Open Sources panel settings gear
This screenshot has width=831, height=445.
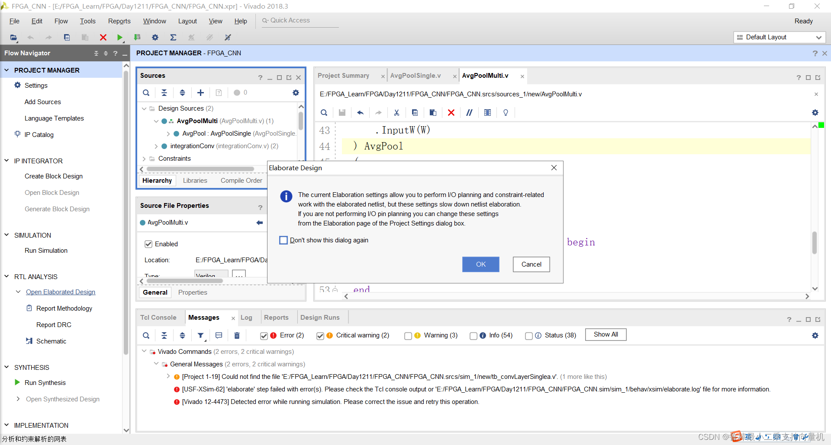296,92
